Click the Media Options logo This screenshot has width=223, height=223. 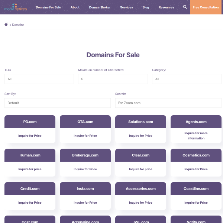[16, 7]
